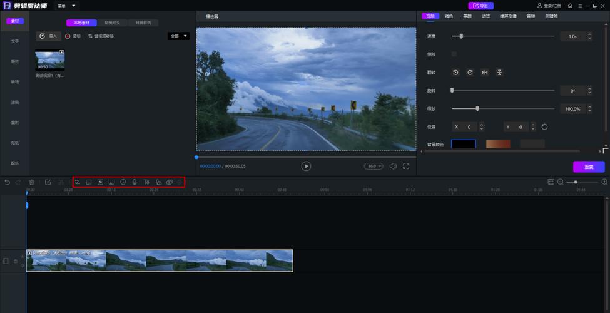Enter fullscreen preview mode
610x313 pixels.
tap(406, 166)
